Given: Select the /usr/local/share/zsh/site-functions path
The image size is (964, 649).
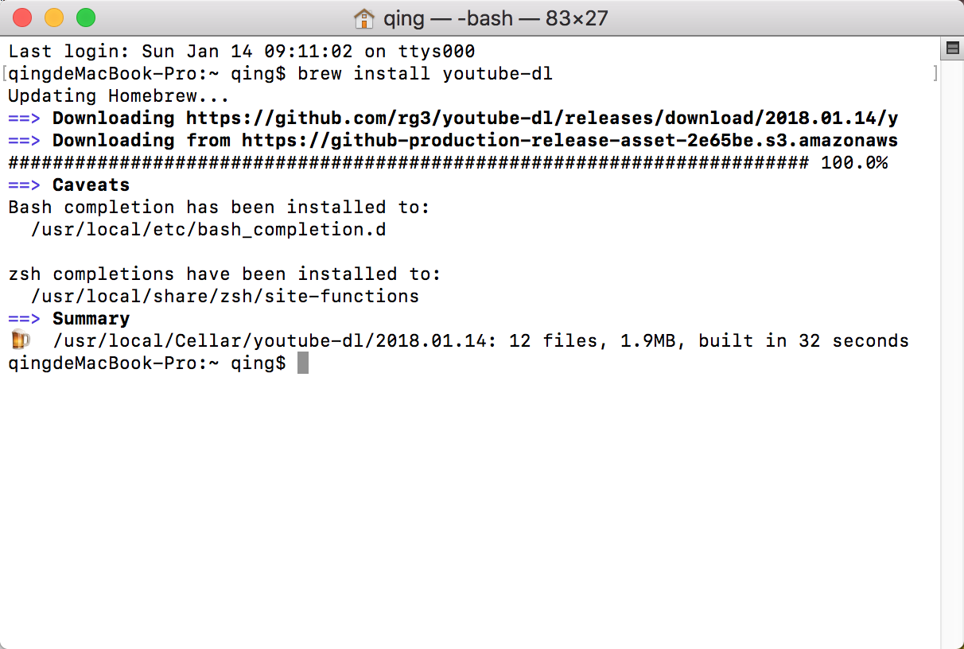Looking at the screenshot, I should [x=225, y=297].
